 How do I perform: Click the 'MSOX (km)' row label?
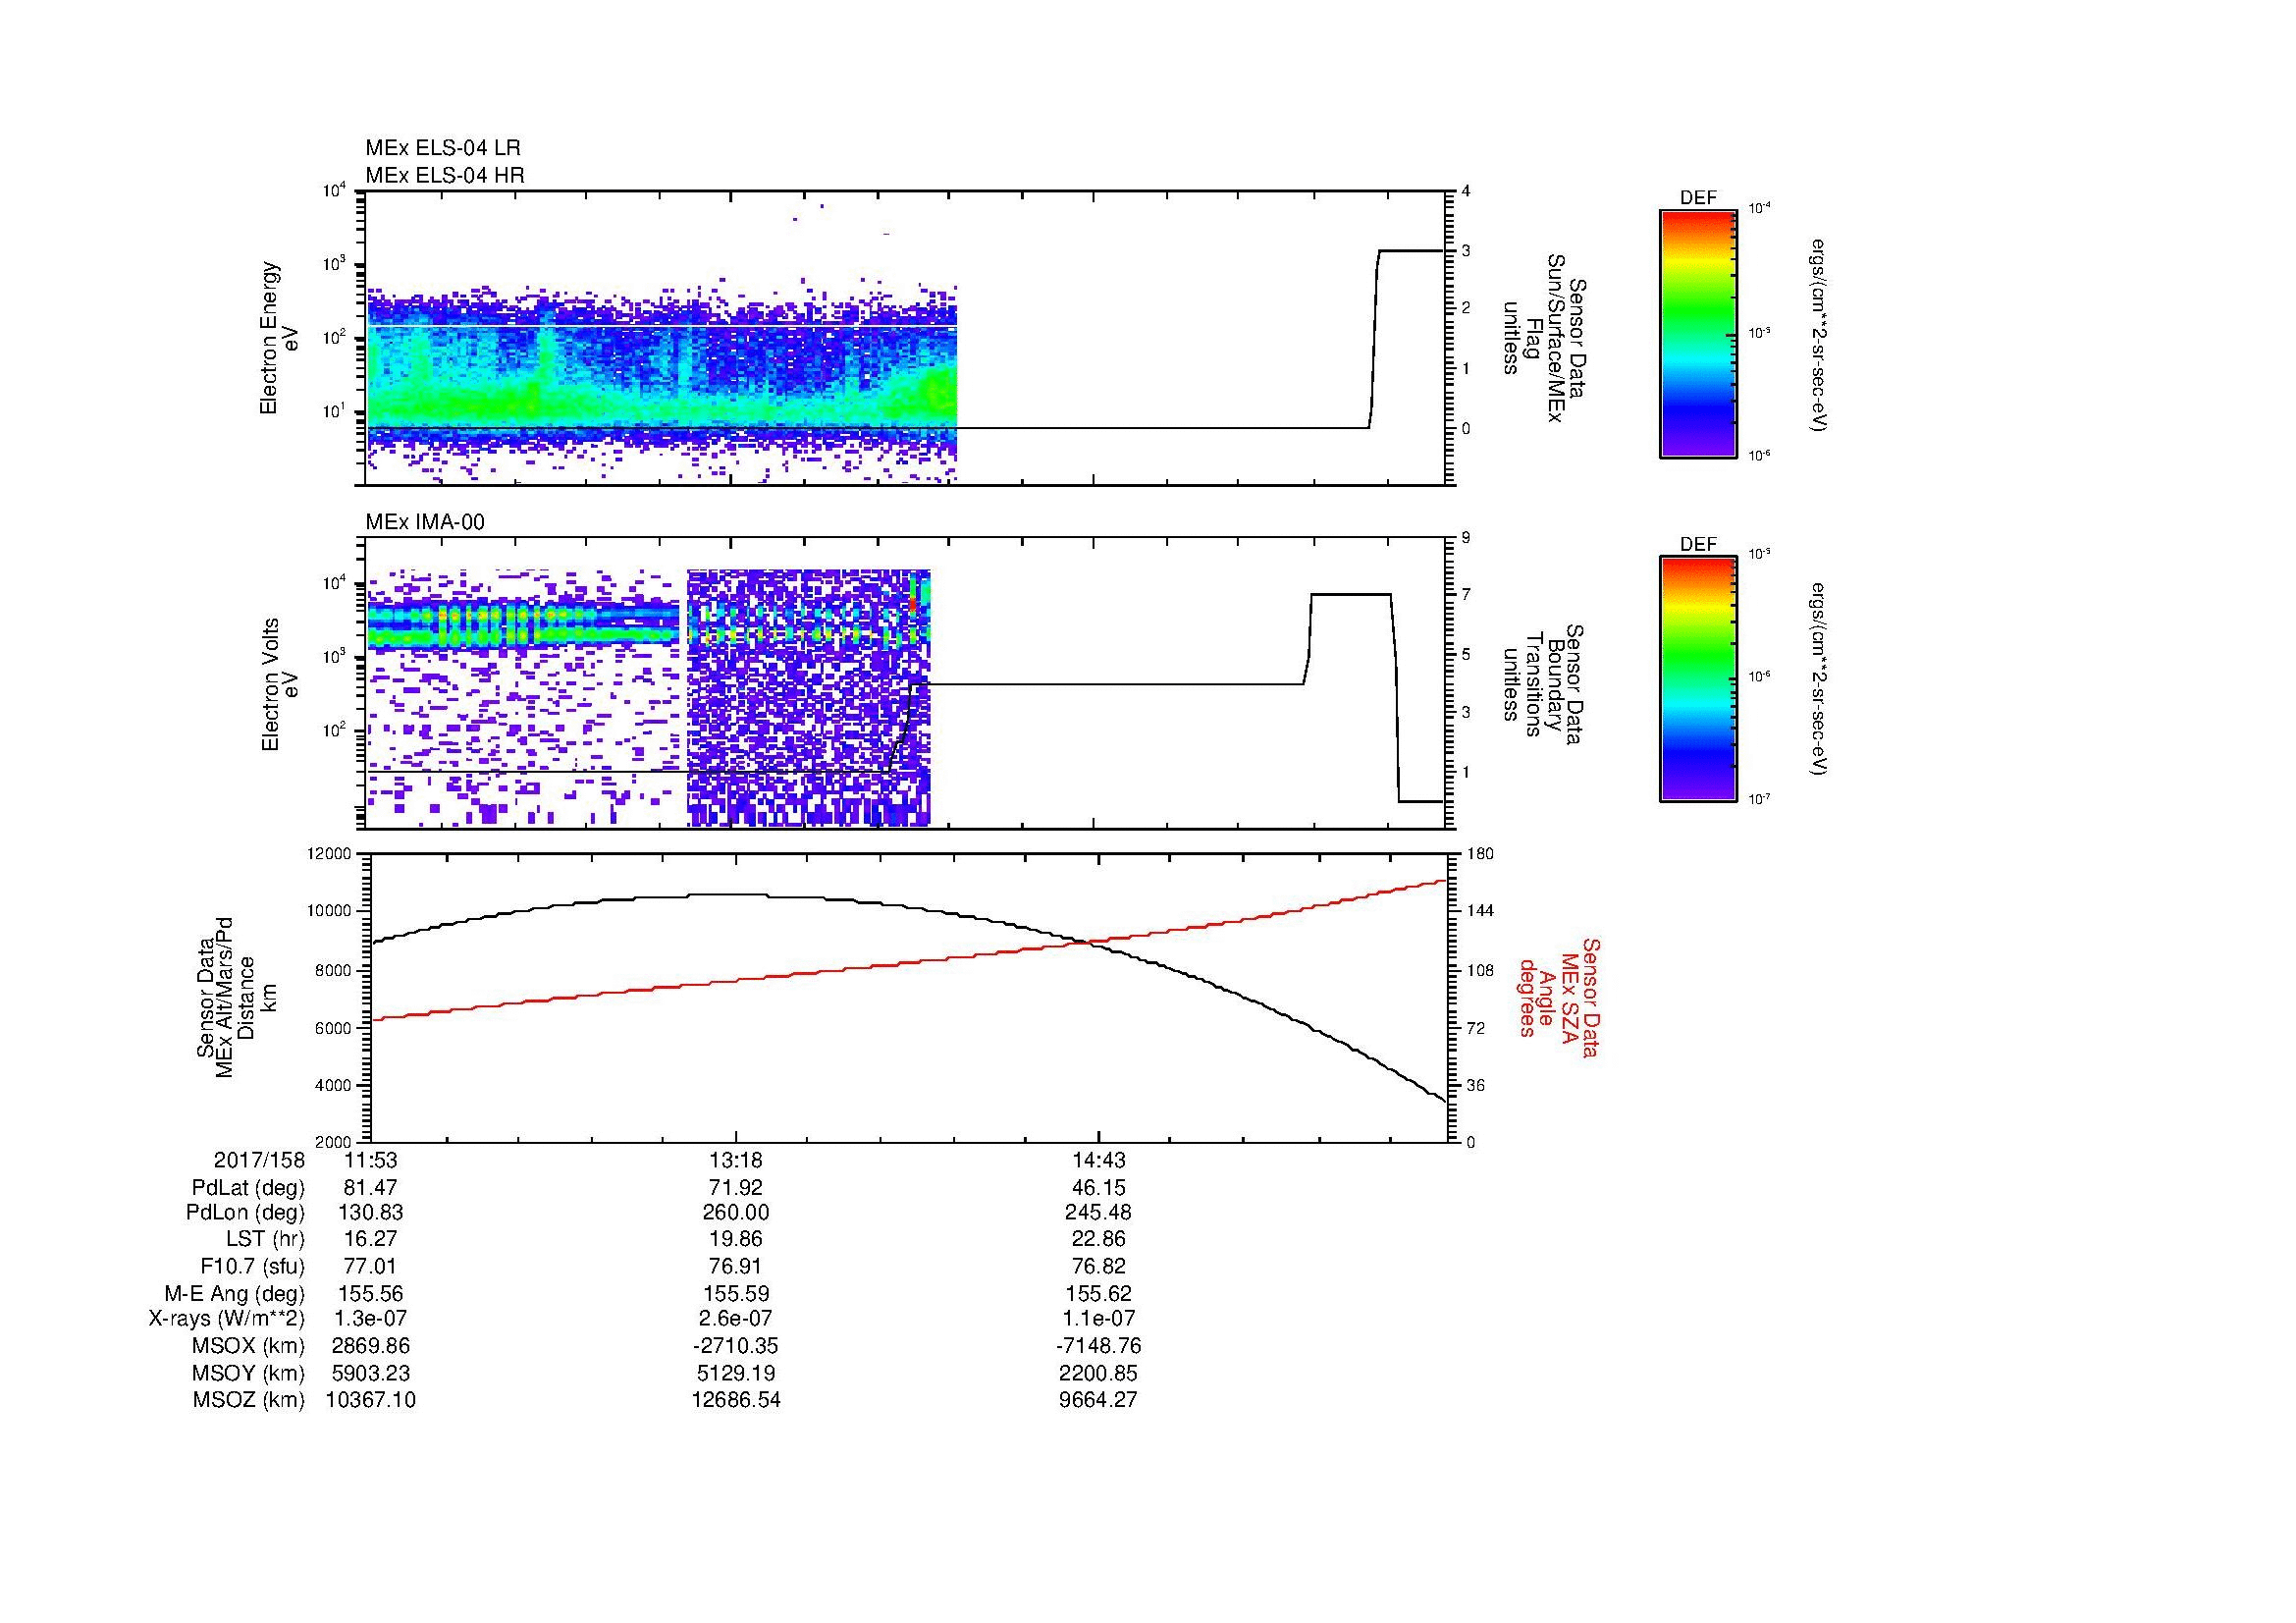coord(248,1347)
